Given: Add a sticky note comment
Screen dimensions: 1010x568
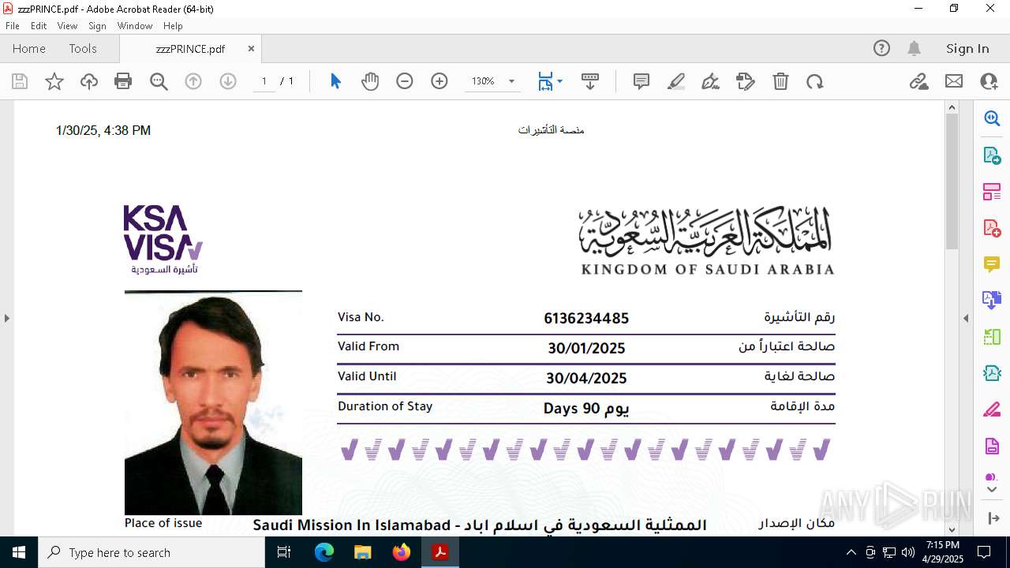Looking at the screenshot, I should pyautogui.click(x=642, y=81).
